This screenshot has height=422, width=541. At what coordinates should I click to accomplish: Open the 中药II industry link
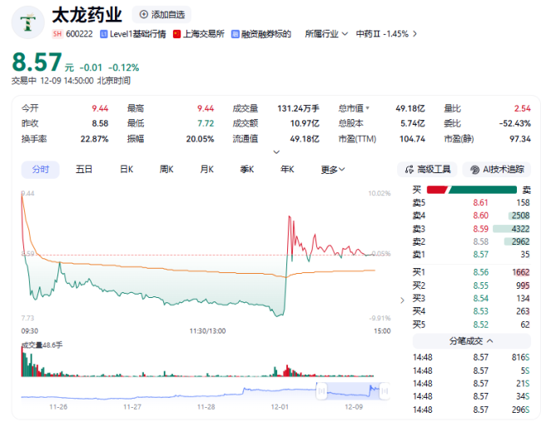(386, 33)
